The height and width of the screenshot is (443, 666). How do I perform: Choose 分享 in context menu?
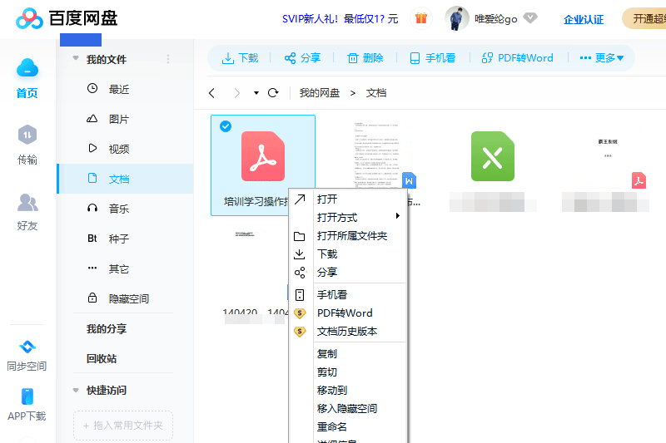347,272
